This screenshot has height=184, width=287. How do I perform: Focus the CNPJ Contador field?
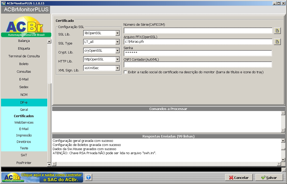click(x=198, y=65)
